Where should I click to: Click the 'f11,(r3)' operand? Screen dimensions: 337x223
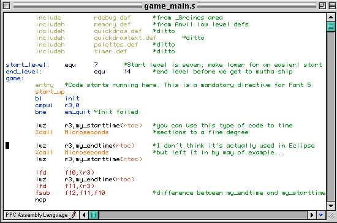click(80, 186)
